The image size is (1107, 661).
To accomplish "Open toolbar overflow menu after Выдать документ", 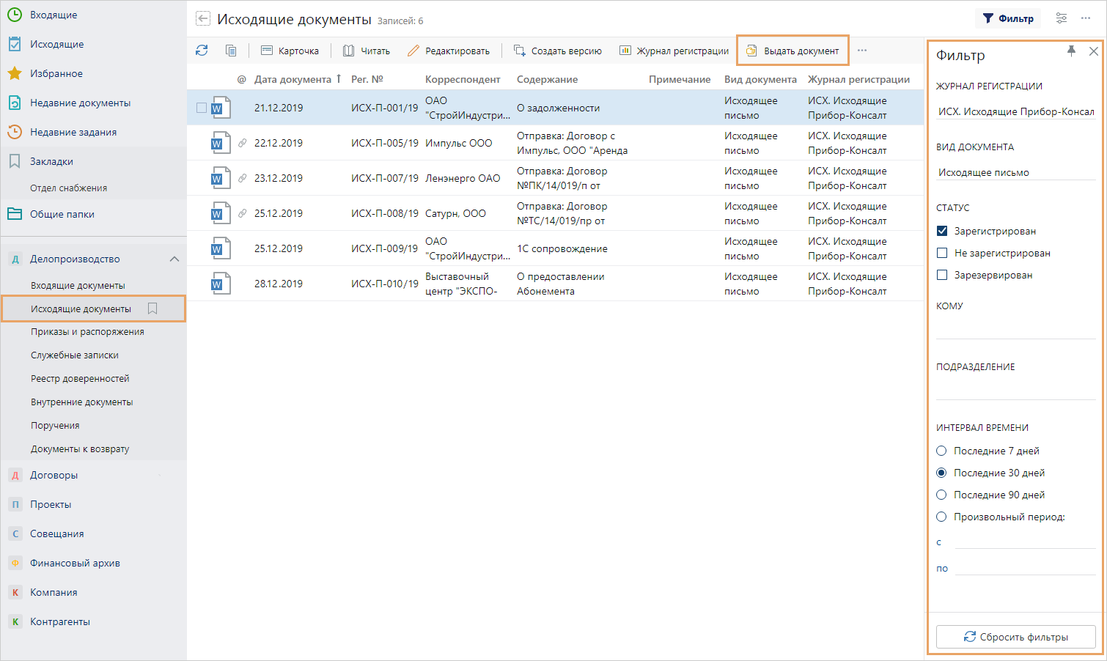I will point(862,51).
